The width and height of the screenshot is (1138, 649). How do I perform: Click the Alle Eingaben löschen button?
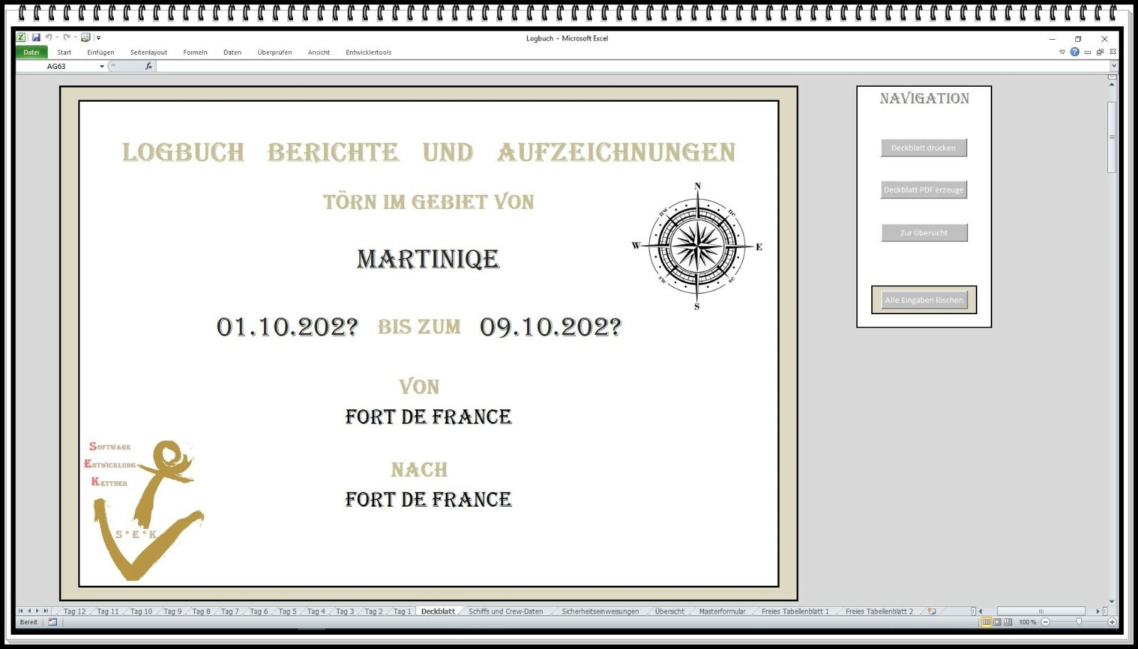pos(924,300)
